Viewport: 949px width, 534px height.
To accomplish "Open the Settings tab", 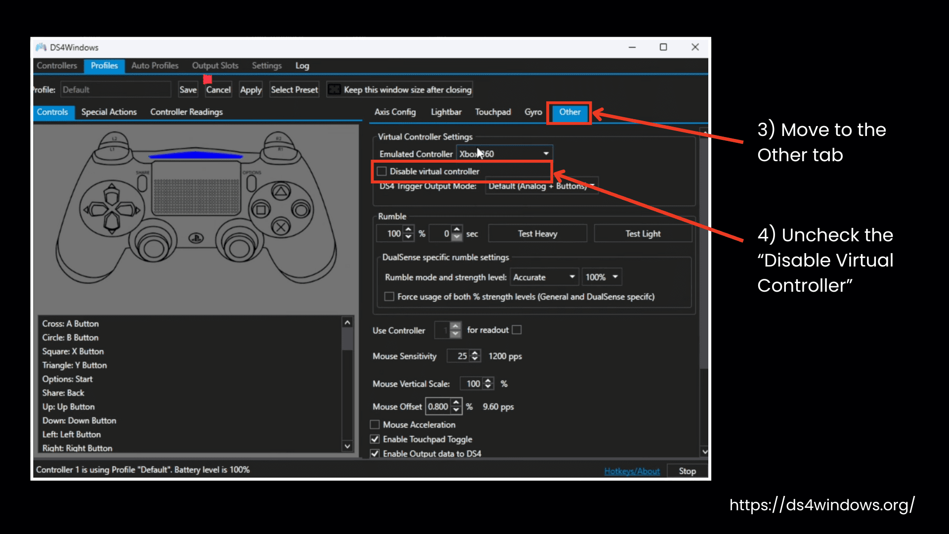I will click(267, 66).
